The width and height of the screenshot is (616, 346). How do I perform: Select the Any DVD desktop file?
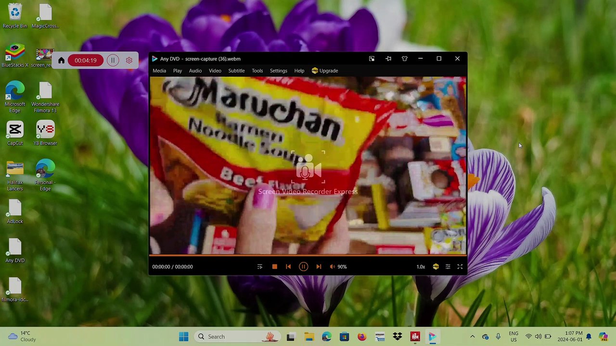[15, 251]
